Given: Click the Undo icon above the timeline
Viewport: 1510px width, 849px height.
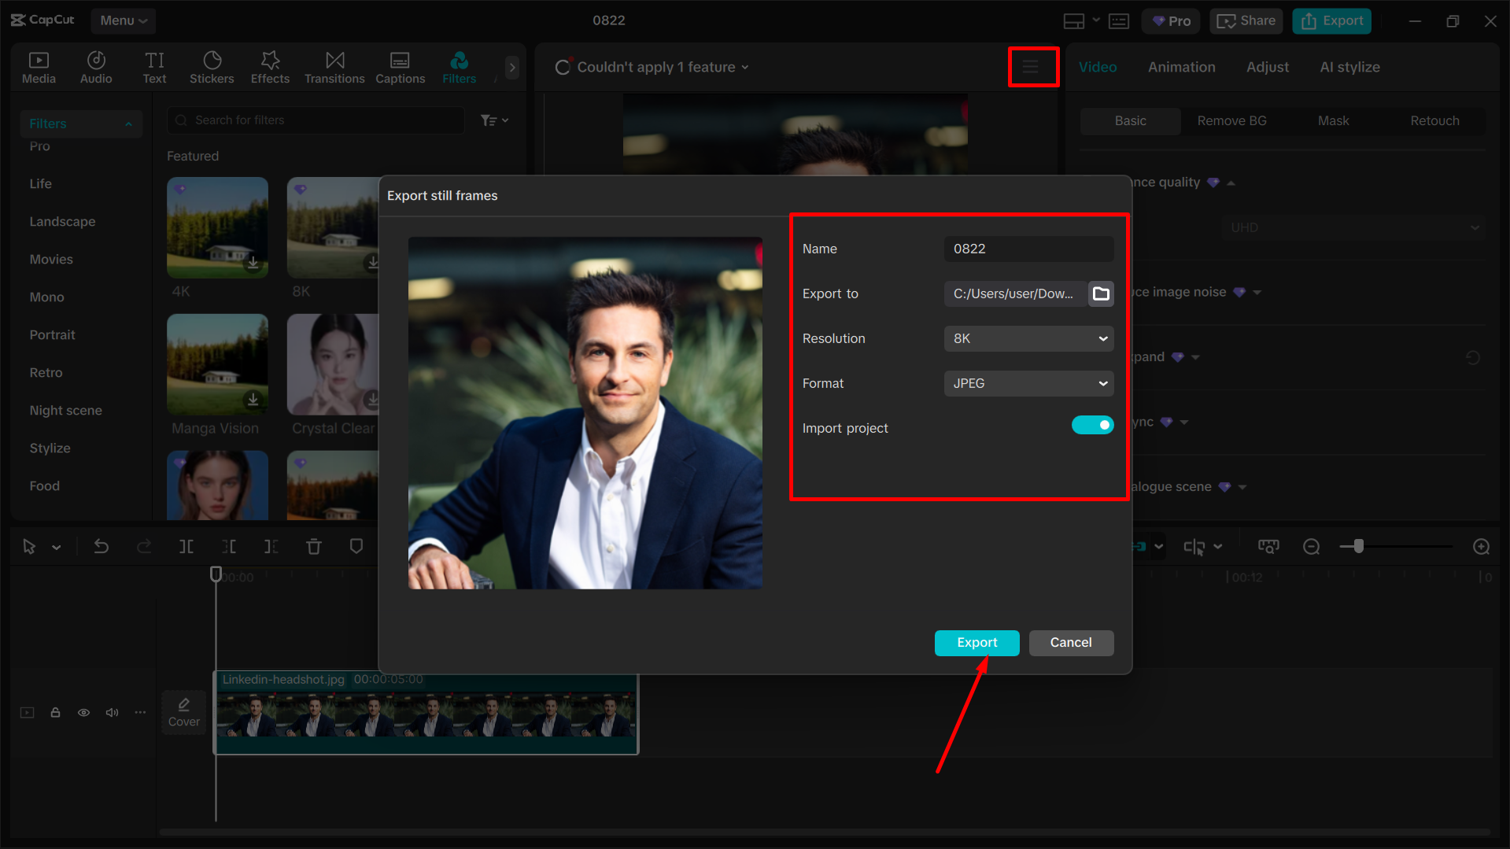Looking at the screenshot, I should pos(102,546).
